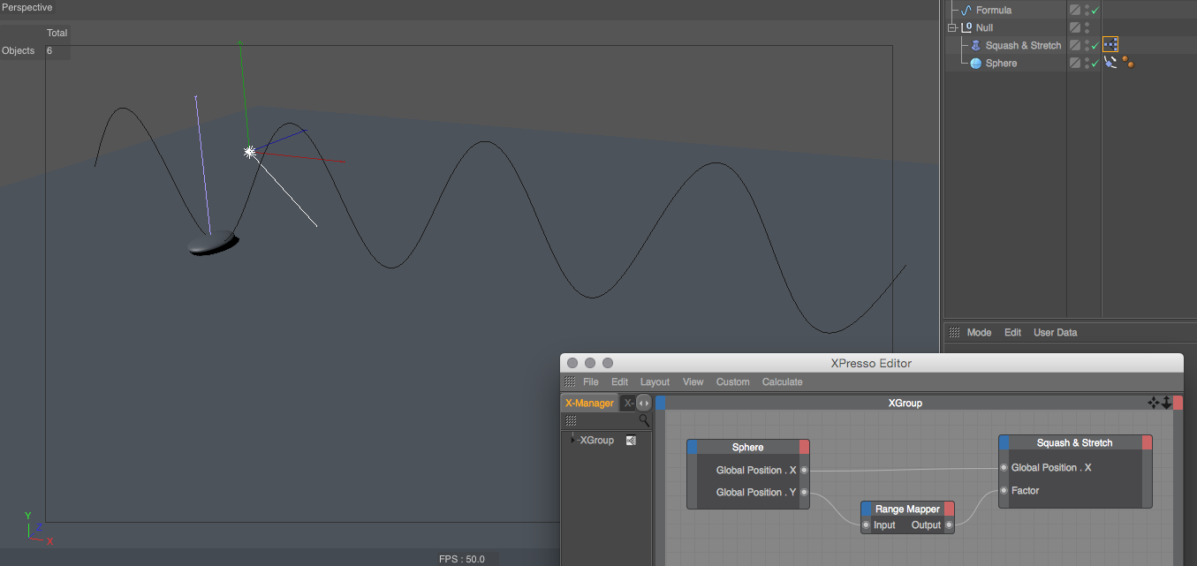Click the Squash & Stretch deformer icon
Viewport: 1197px width, 566px height.
click(x=976, y=45)
